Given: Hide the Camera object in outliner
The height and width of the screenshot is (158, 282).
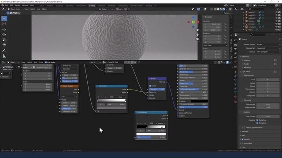Looking at the screenshot, I should [276, 21].
